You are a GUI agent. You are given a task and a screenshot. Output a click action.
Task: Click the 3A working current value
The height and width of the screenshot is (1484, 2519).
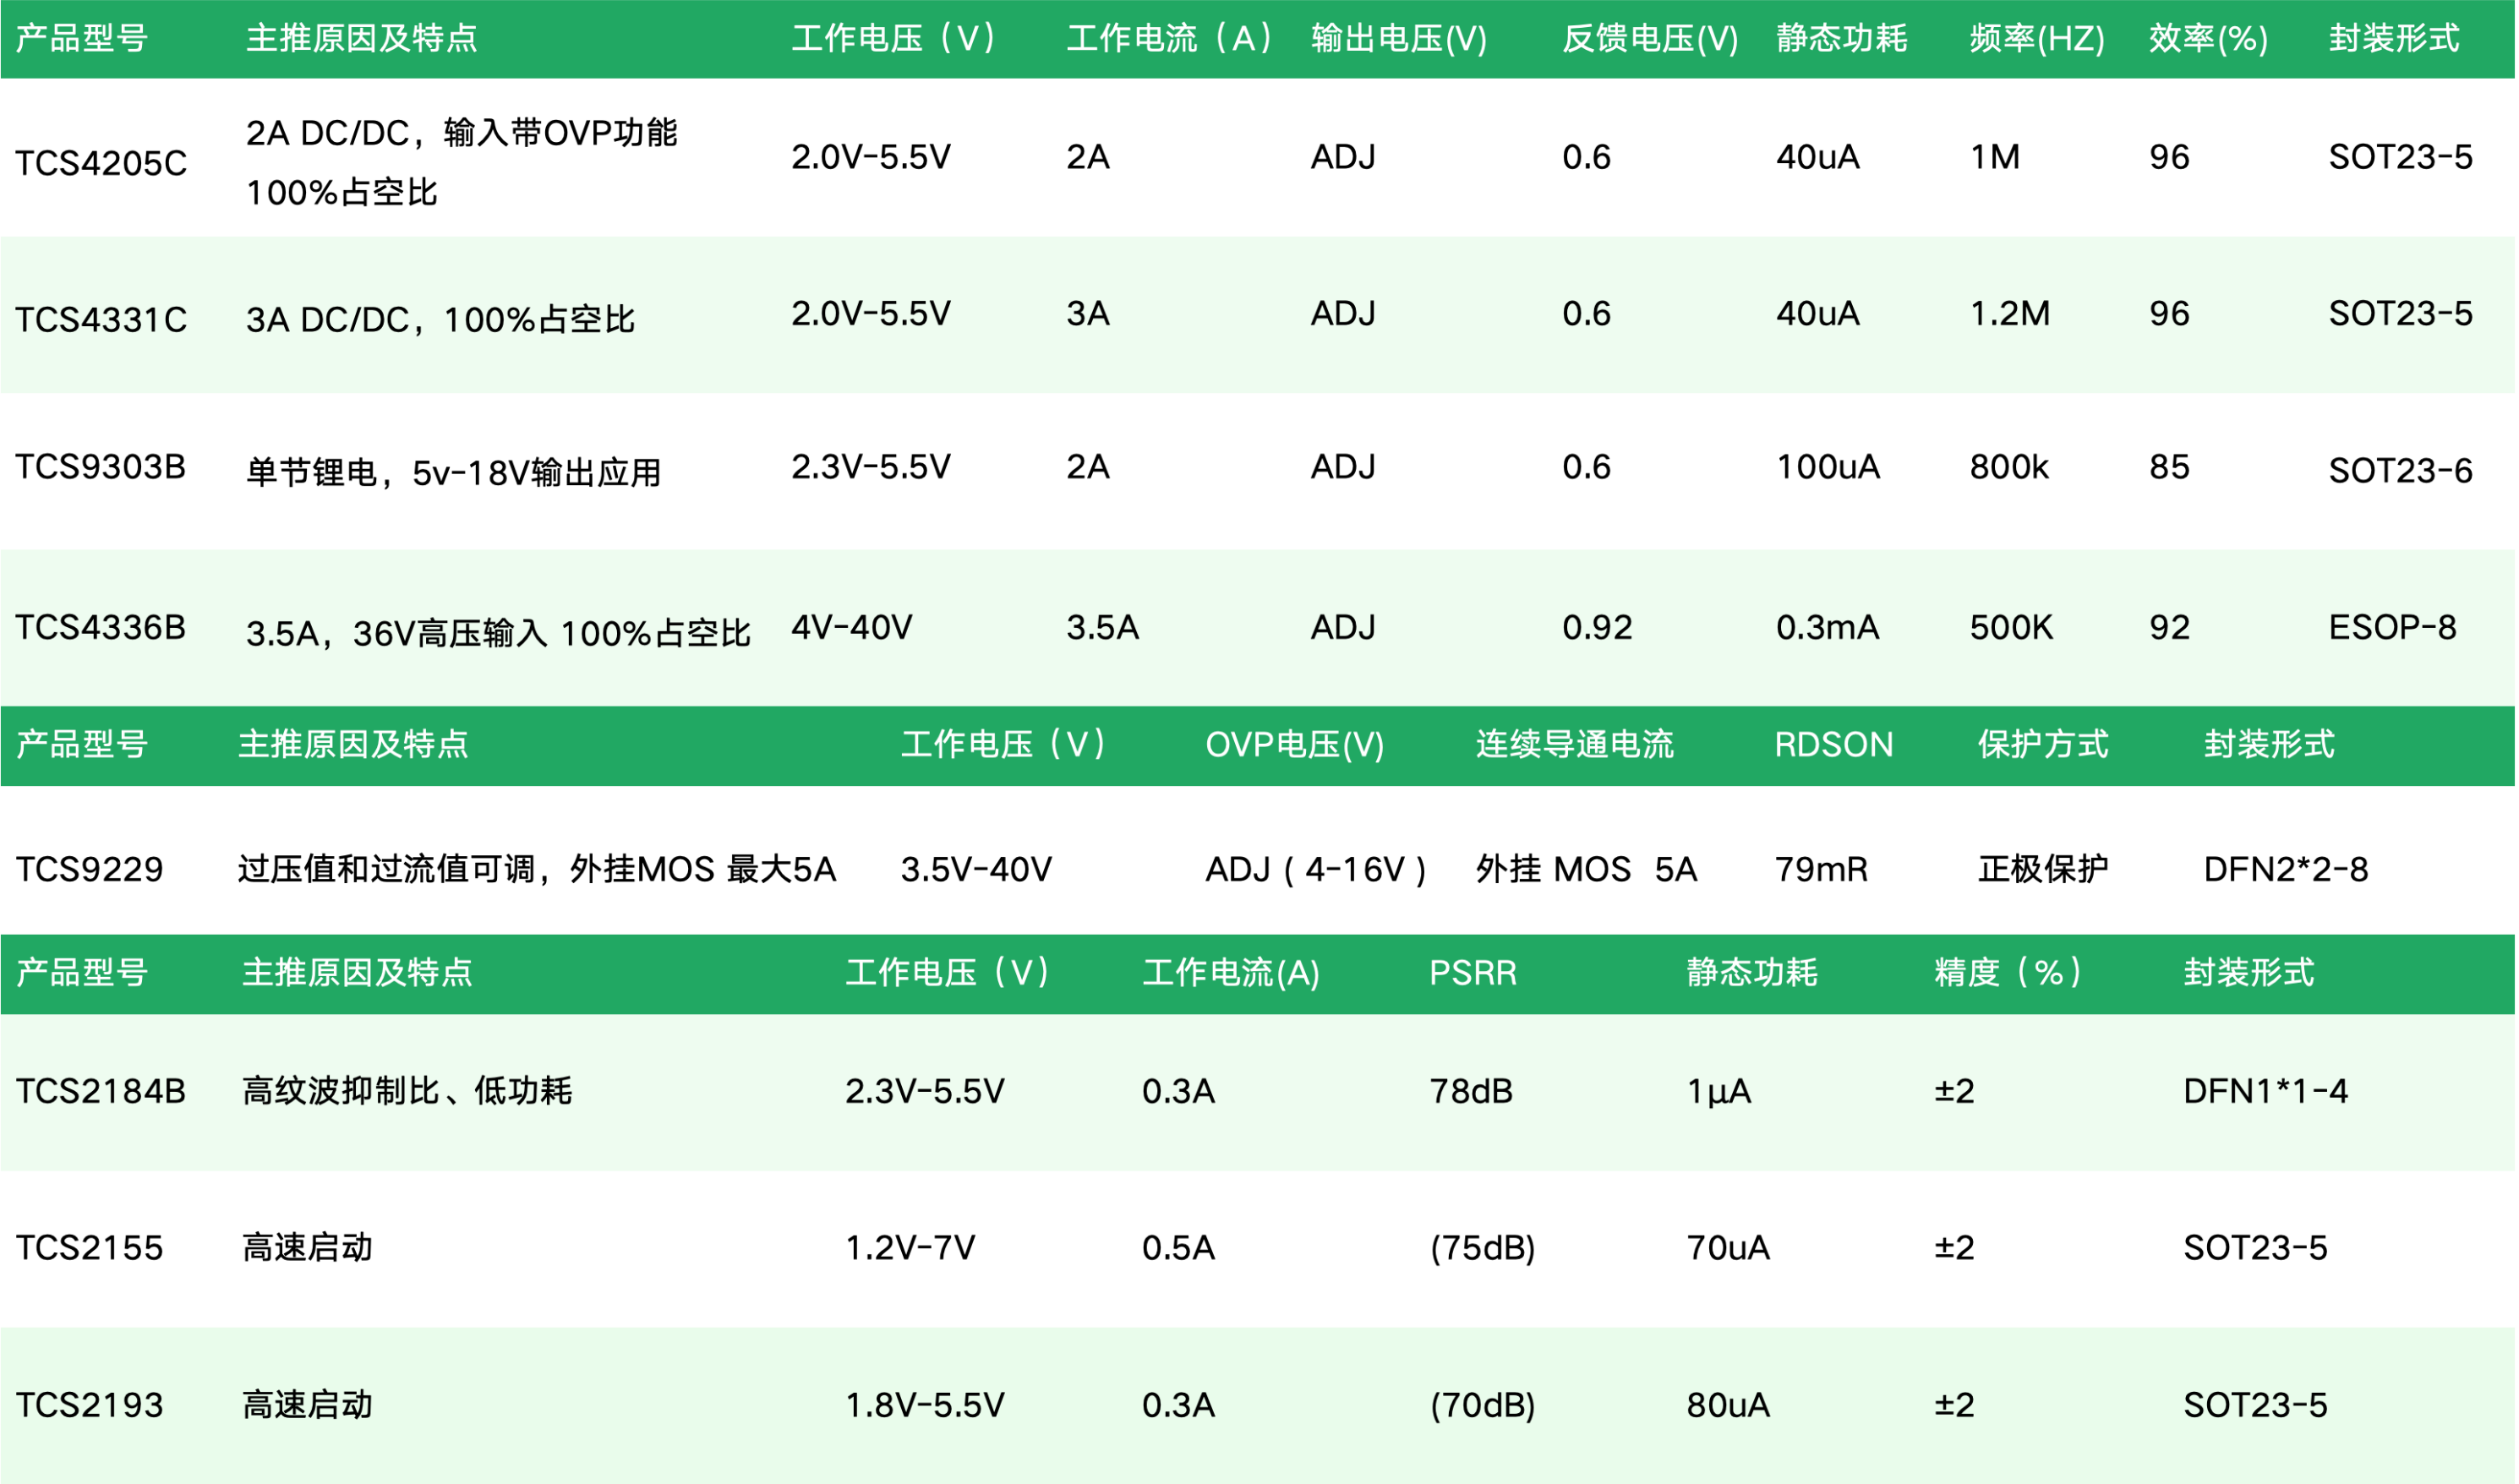(1088, 314)
